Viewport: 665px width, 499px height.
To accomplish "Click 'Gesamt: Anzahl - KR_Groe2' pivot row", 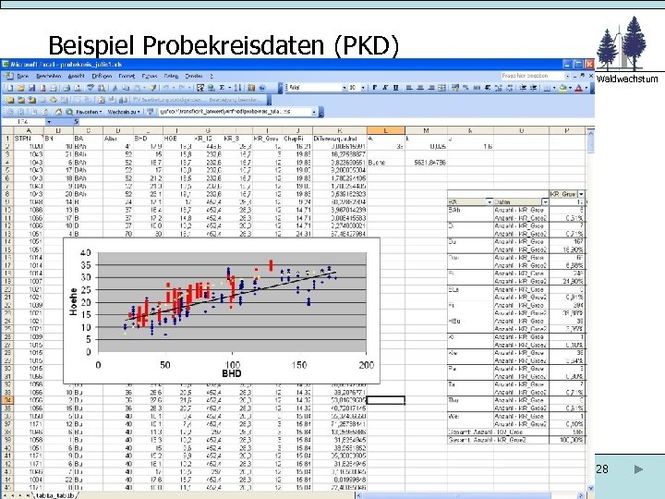I will click(516, 440).
